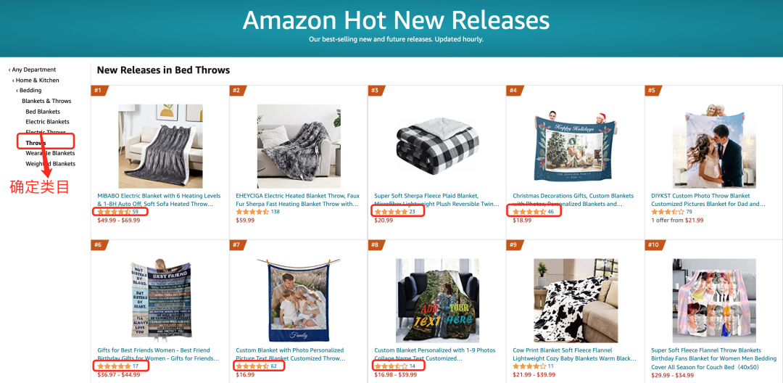Go back to Any Department
Screen dimensions: 783x383
pos(33,70)
